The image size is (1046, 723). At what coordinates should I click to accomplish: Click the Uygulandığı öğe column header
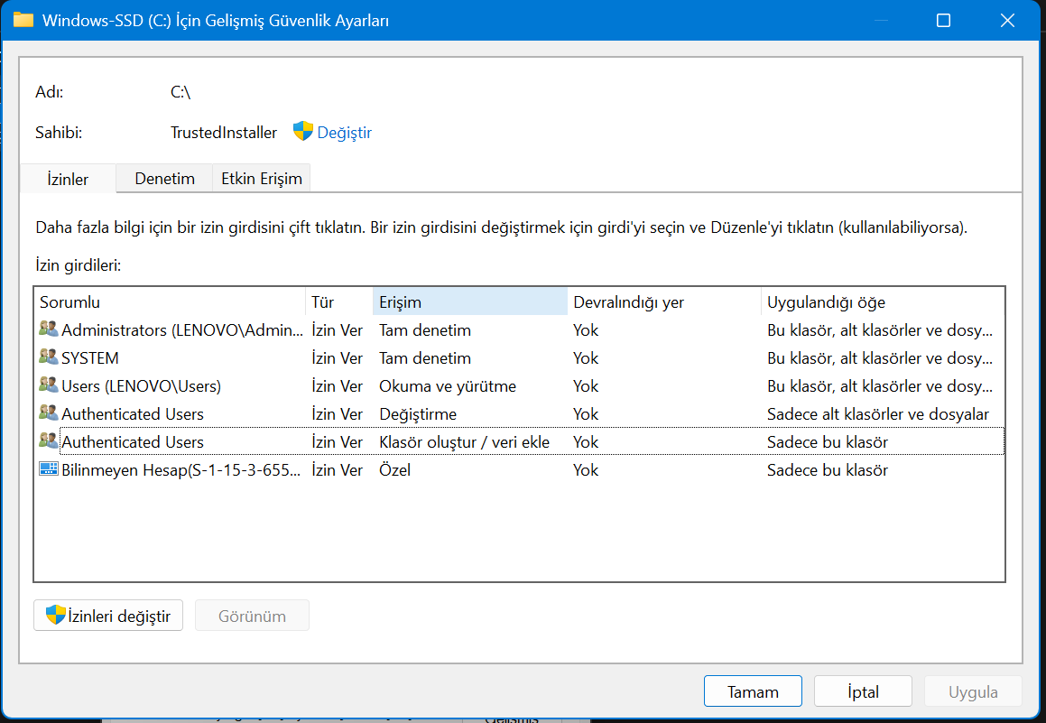tap(882, 301)
